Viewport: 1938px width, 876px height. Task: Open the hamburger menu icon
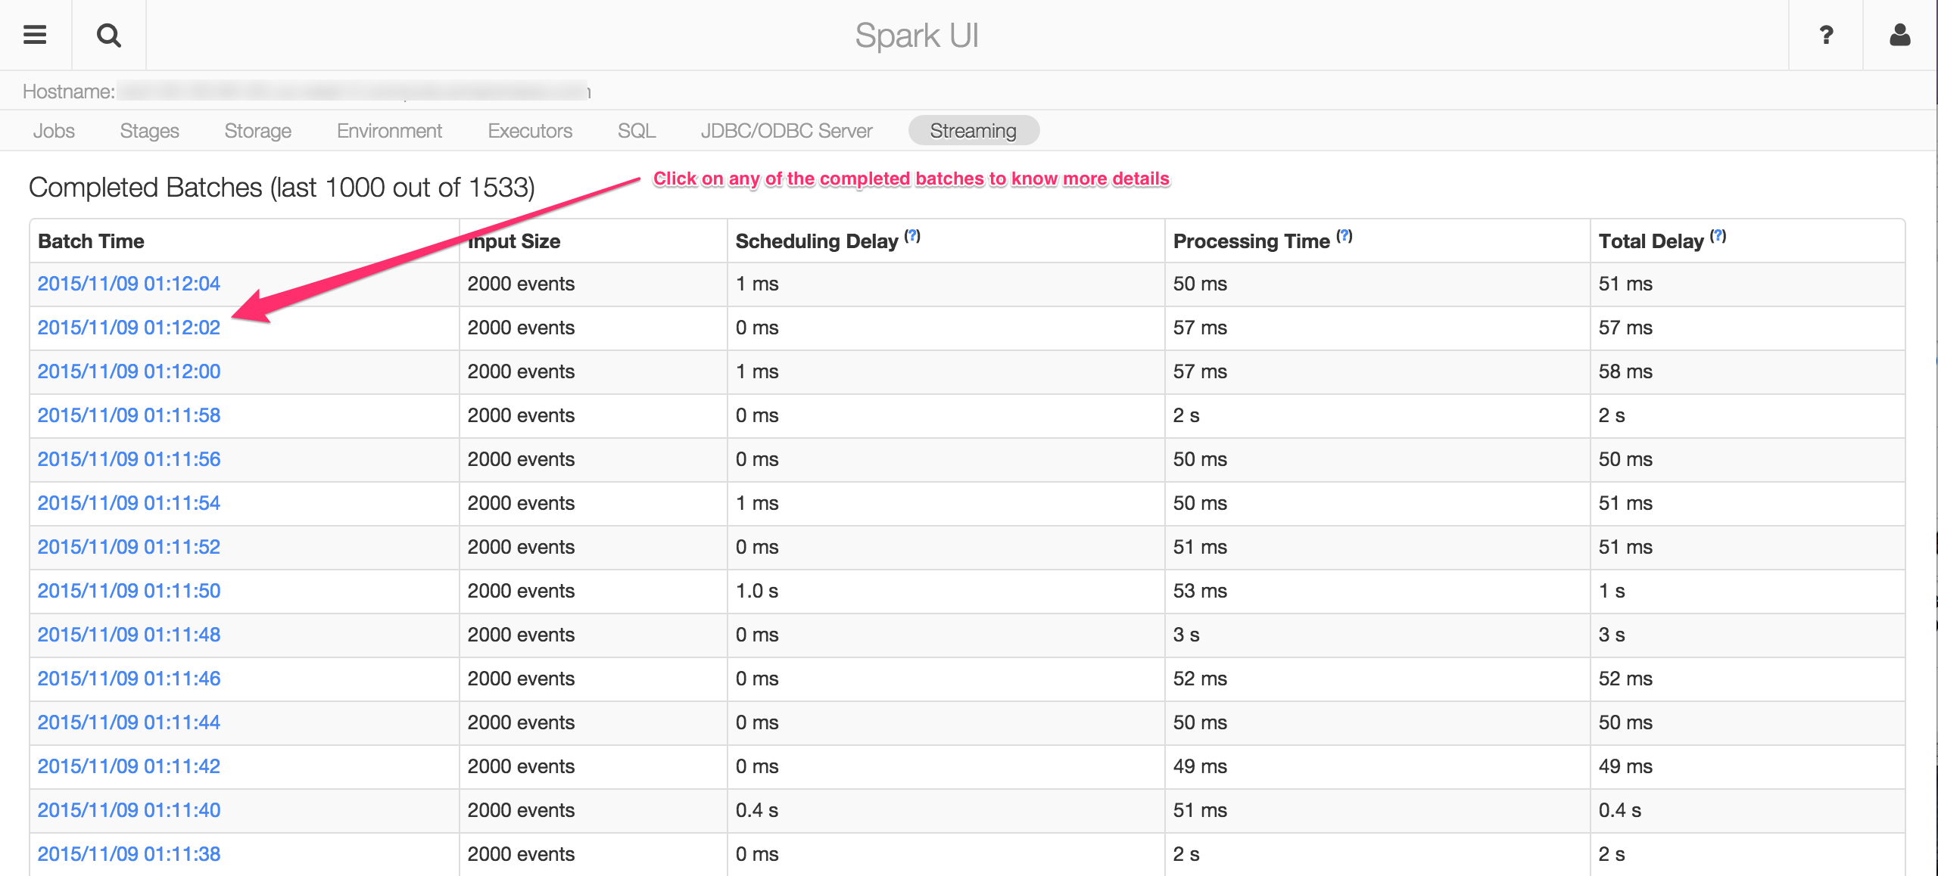35,35
